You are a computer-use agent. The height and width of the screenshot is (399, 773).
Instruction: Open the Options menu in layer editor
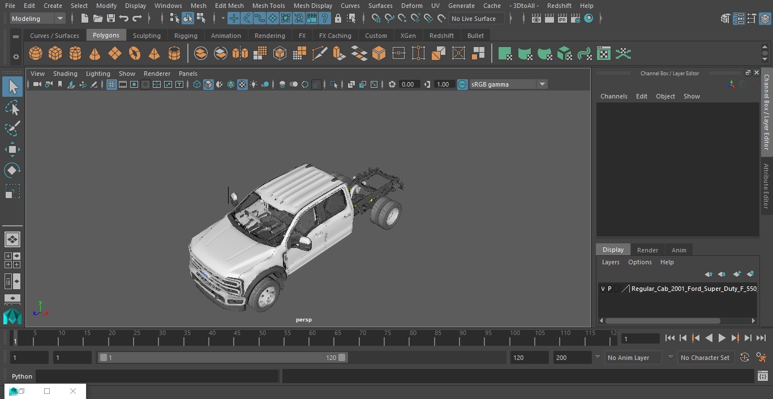(x=640, y=262)
